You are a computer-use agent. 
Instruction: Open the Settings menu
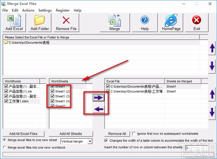click(x=45, y=10)
